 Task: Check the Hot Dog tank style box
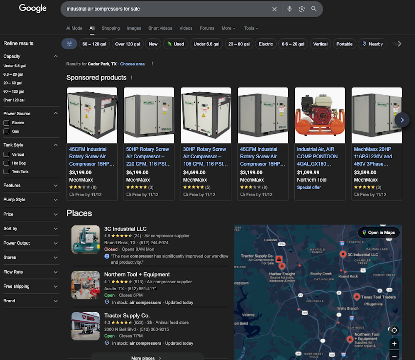point(6,163)
